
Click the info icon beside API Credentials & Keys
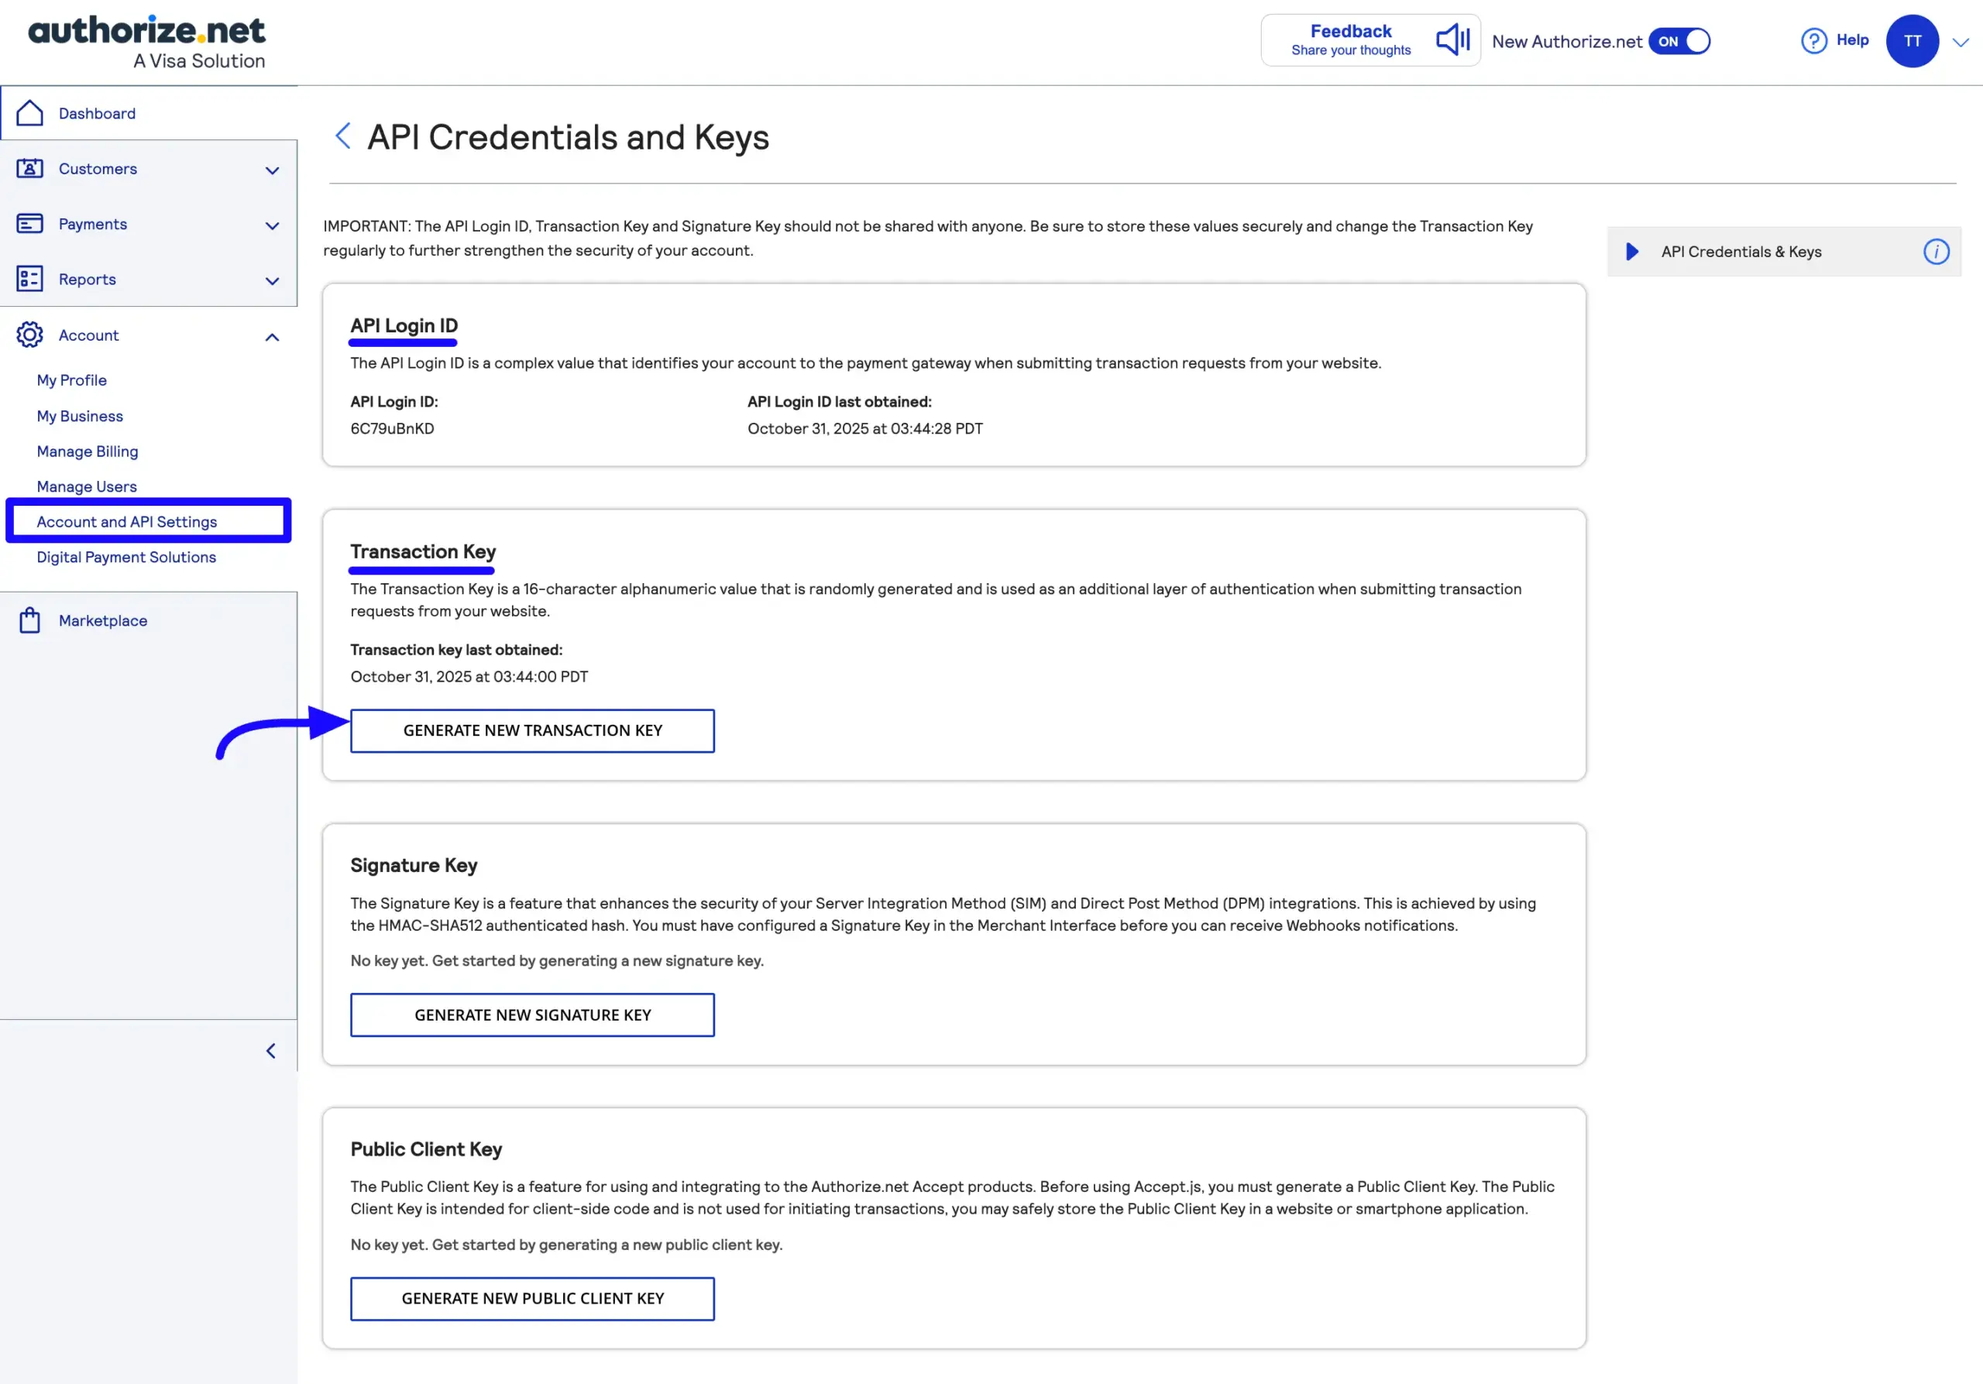point(1937,252)
